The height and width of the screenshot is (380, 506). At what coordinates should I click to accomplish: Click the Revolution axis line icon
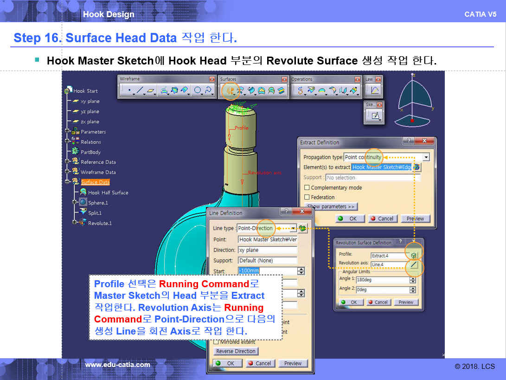click(414, 265)
